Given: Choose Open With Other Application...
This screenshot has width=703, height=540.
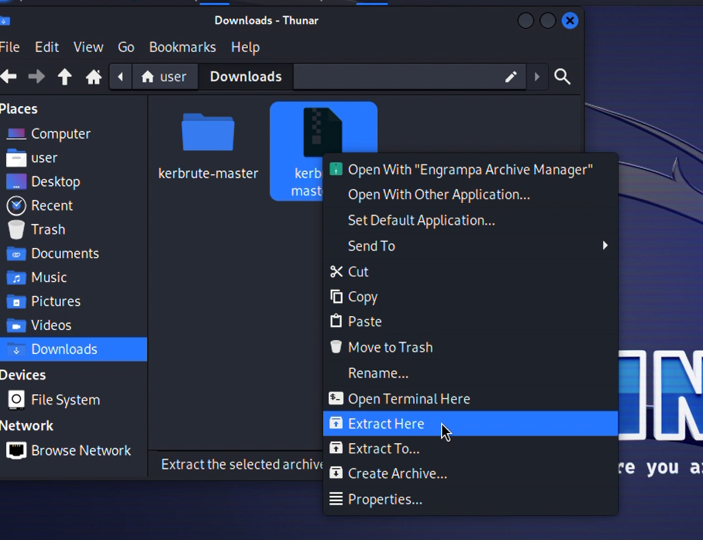Looking at the screenshot, I should [470, 194].
